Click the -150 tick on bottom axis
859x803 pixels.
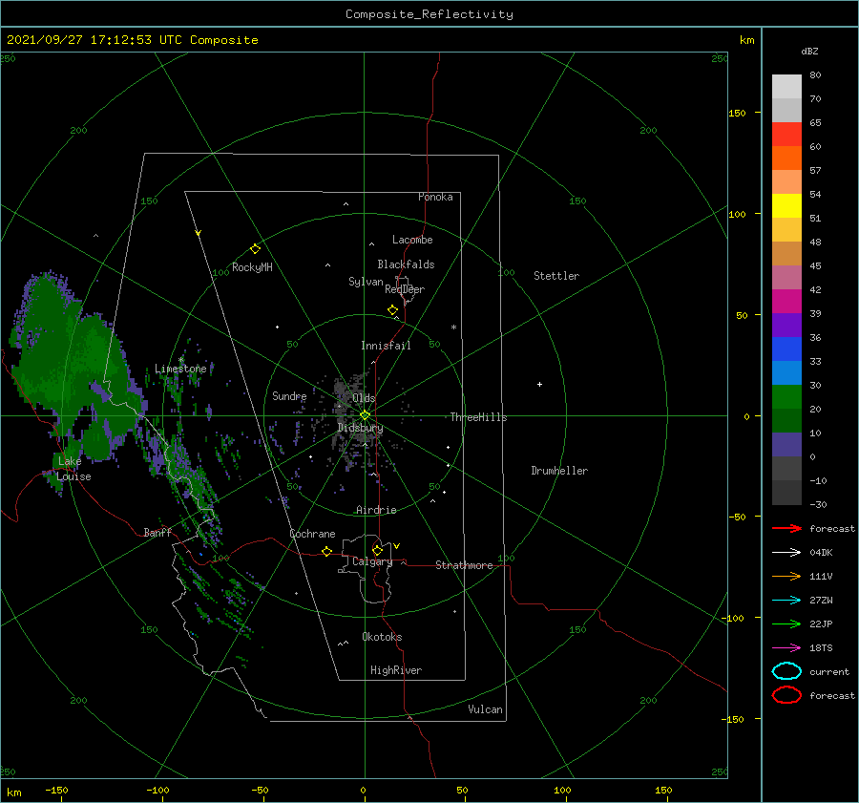tap(56, 790)
